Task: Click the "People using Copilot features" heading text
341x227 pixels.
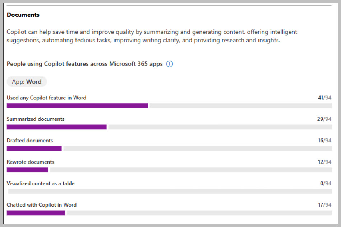Action: click(x=84, y=64)
